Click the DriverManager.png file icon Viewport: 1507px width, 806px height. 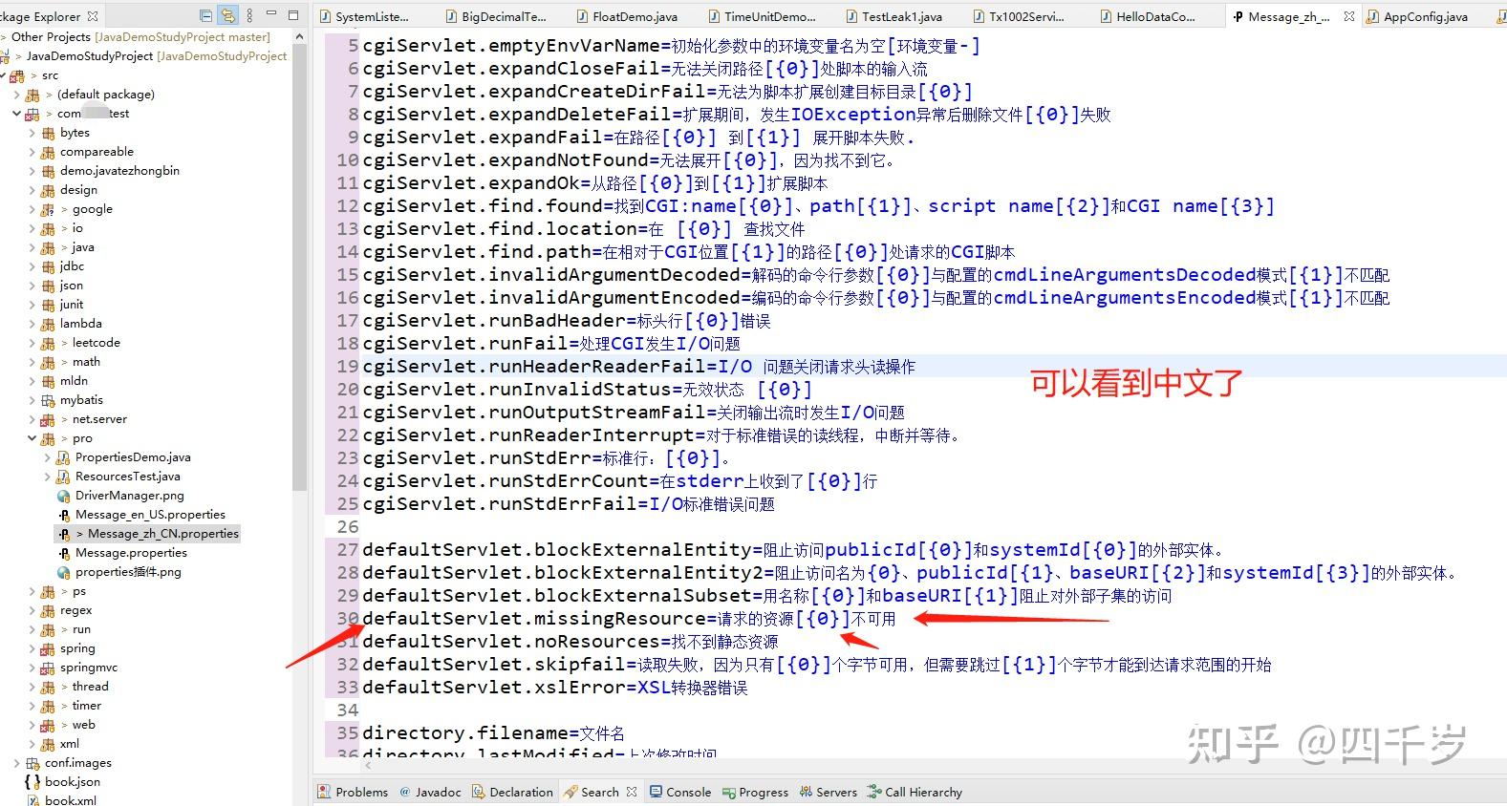[64, 496]
